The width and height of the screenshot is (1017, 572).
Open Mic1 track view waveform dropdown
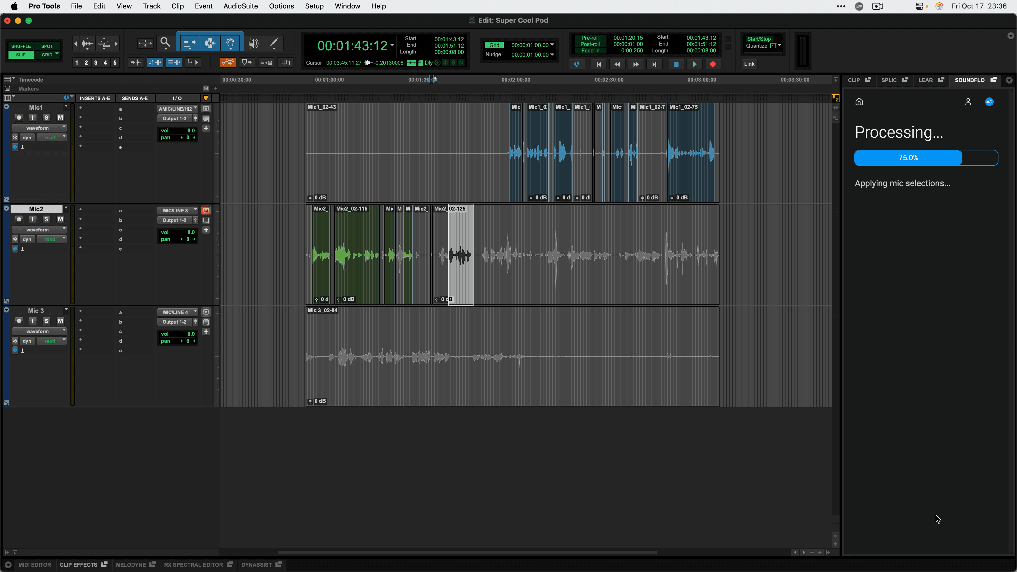[39, 128]
